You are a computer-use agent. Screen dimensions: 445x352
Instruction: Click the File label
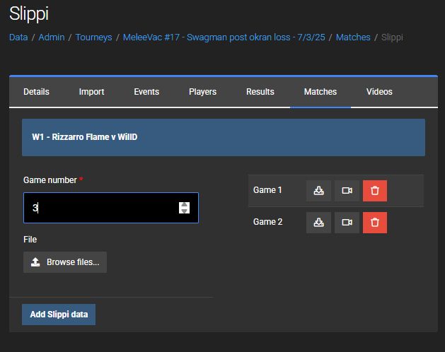pyautogui.click(x=30, y=240)
